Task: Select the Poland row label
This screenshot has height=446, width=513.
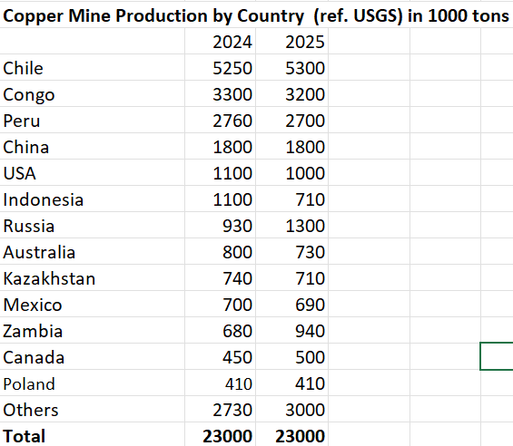Action: 93,383
